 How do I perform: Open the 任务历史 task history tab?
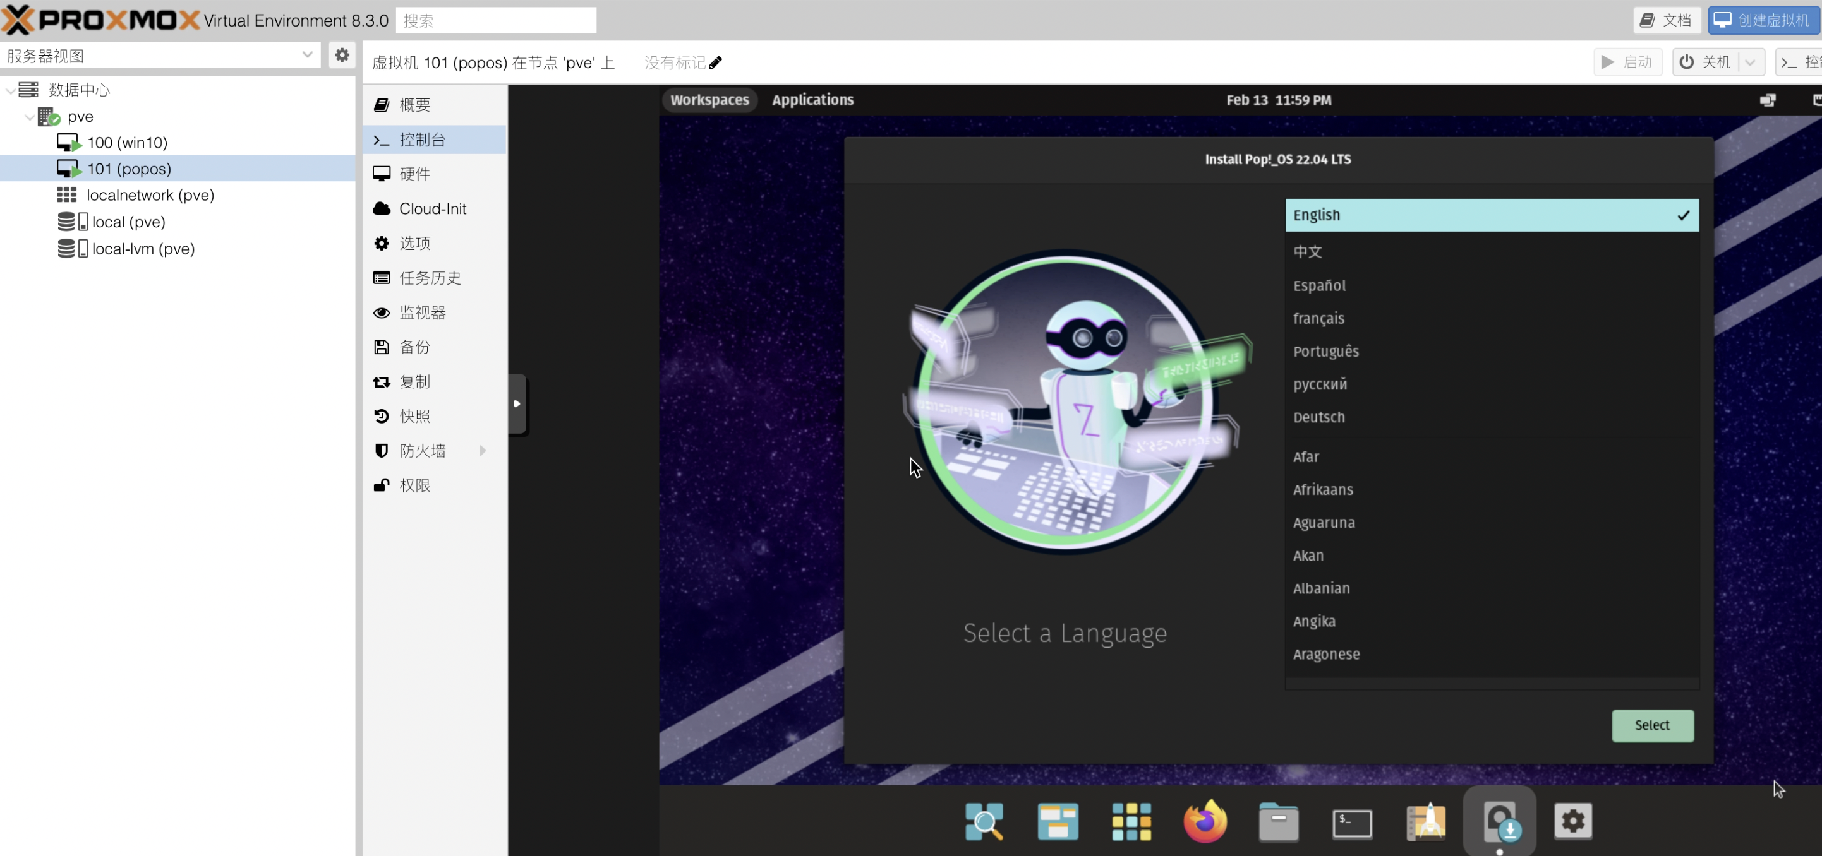(434, 278)
